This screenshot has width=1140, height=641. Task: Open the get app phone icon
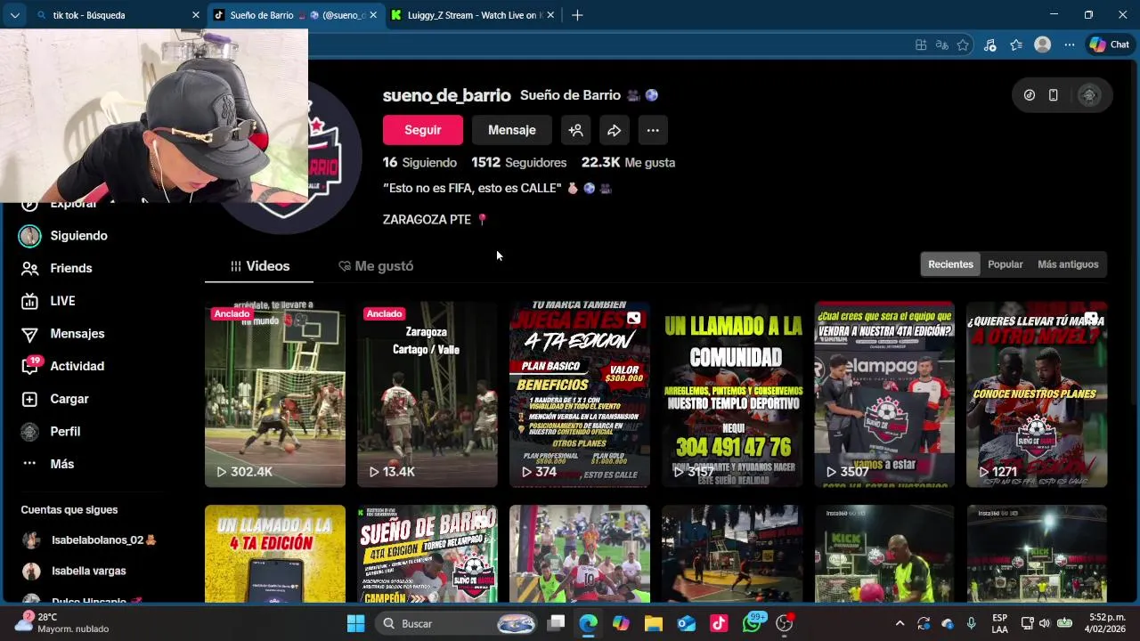(x=1053, y=95)
